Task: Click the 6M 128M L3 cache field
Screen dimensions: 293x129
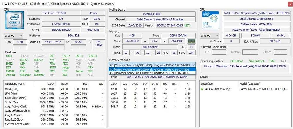Action: (x=98, y=45)
